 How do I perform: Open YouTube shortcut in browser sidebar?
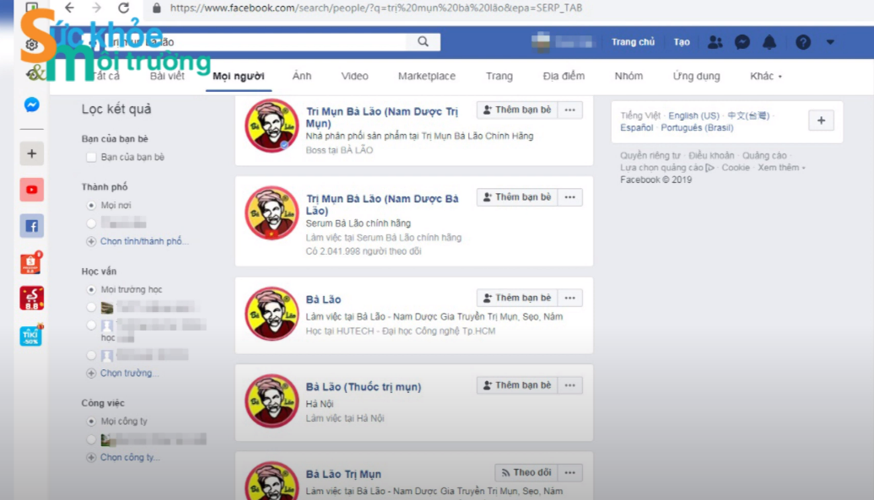(x=32, y=190)
